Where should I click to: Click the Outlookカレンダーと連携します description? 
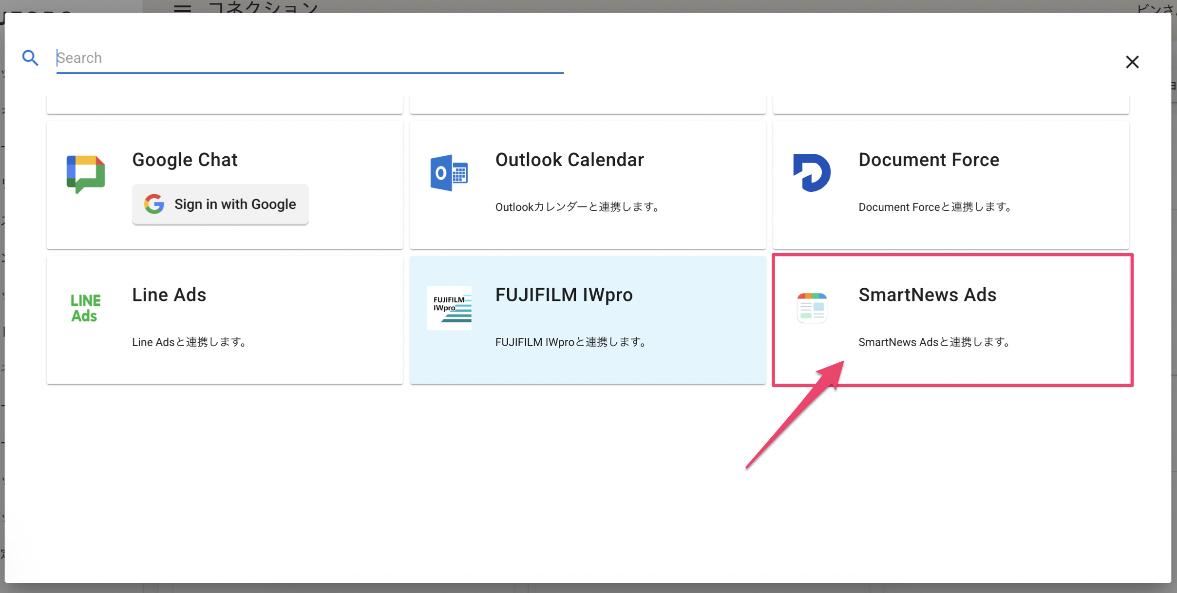point(578,207)
